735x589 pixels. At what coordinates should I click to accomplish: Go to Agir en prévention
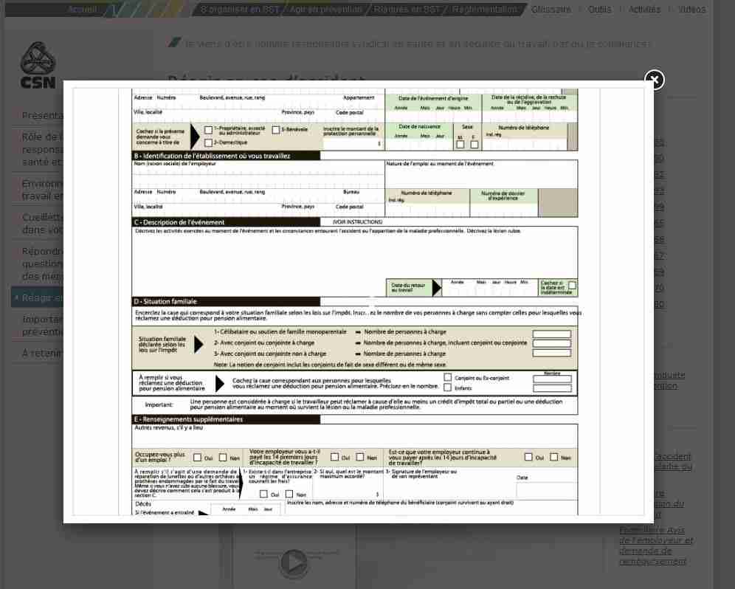click(325, 10)
